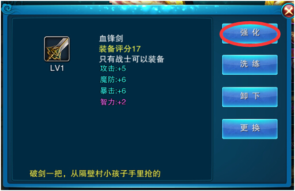Click the 血锋剑 sword icon
This screenshot has width=295, height=191.
coord(57,49)
